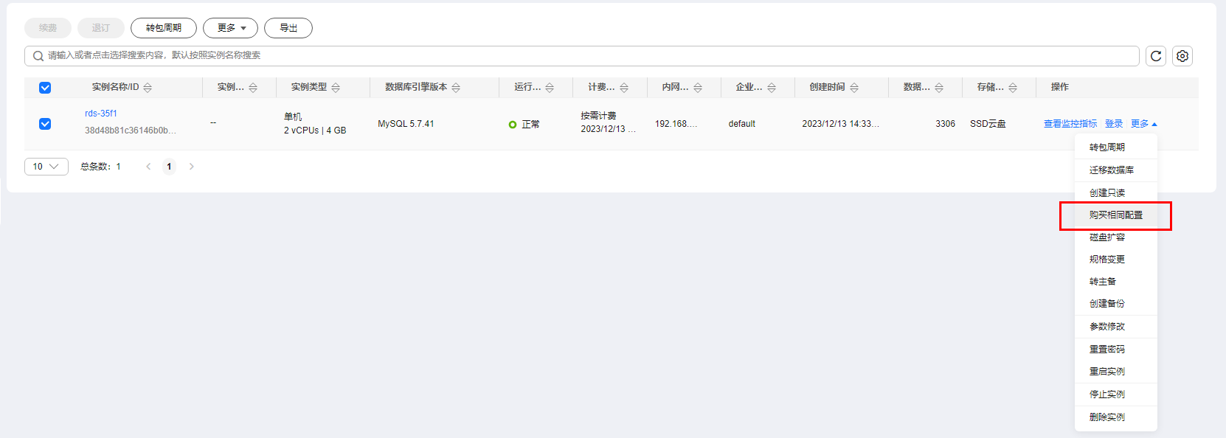Open the 更多 toolbar dropdown
1226x438 pixels.
point(231,28)
